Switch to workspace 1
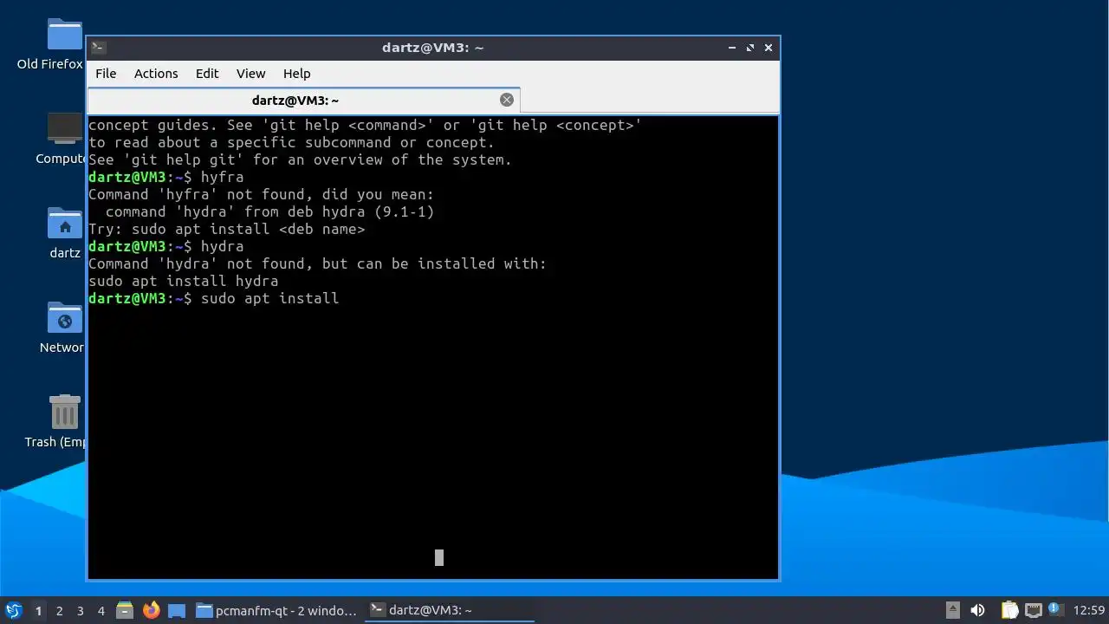 pos(38,611)
